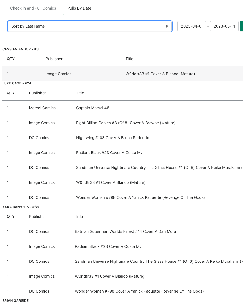The height and width of the screenshot is (305, 243).
Task: Select the BRIAN GARSIDE heading
Action: (x=15, y=301)
